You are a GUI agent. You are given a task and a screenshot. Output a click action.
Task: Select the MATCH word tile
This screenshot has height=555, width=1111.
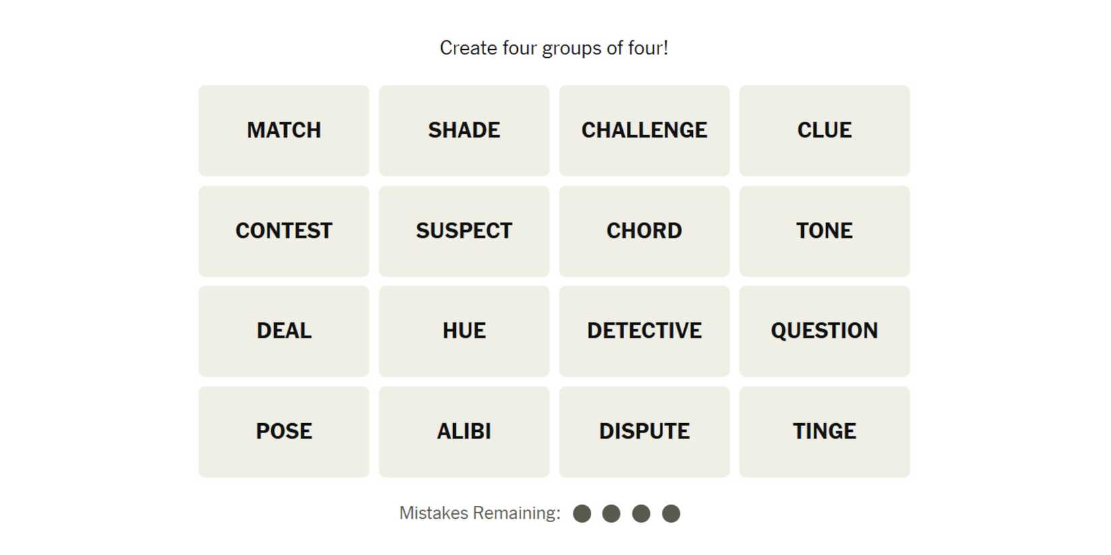click(x=283, y=131)
